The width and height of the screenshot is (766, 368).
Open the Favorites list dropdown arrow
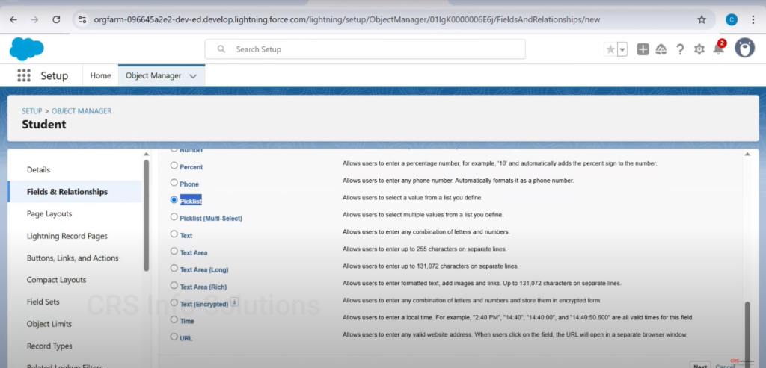tap(622, 49)
